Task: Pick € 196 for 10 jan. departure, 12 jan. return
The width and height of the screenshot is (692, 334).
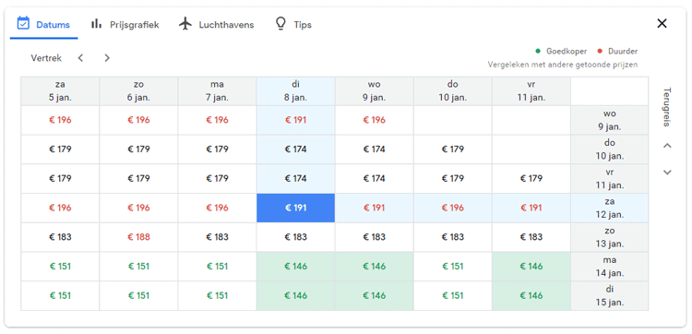Action: [x=453, y=208]
